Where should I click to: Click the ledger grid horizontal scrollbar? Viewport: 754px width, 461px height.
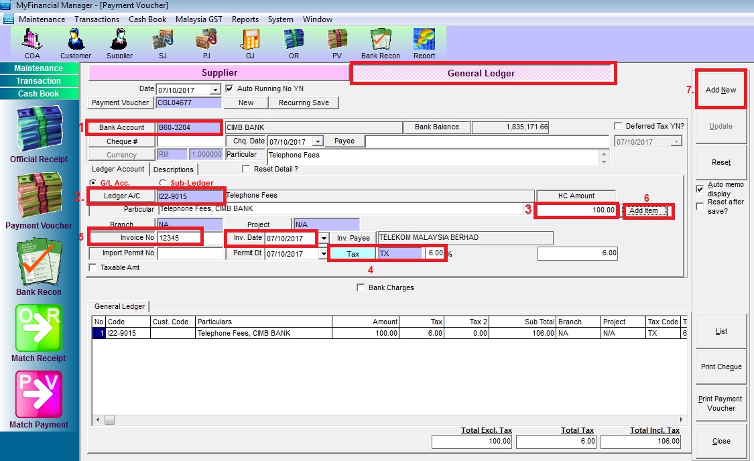tap(389, 419)
